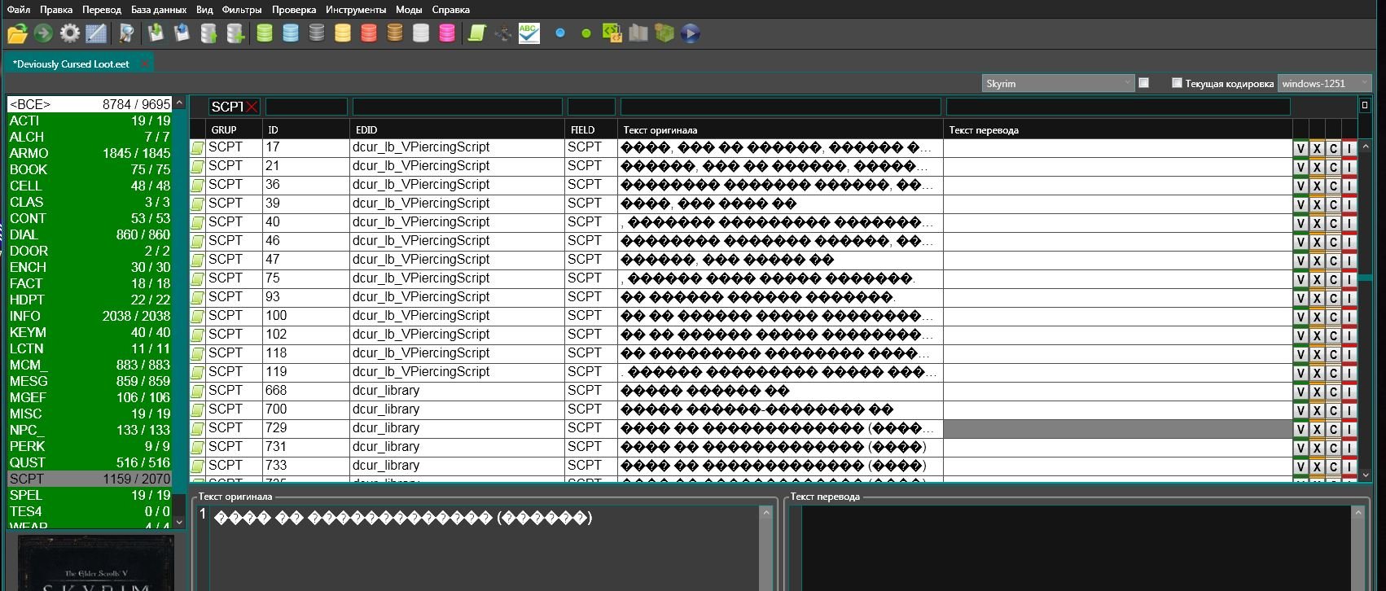Screen dimensions: 1386x591
Task: Click the green database icon
Action: 264,33
